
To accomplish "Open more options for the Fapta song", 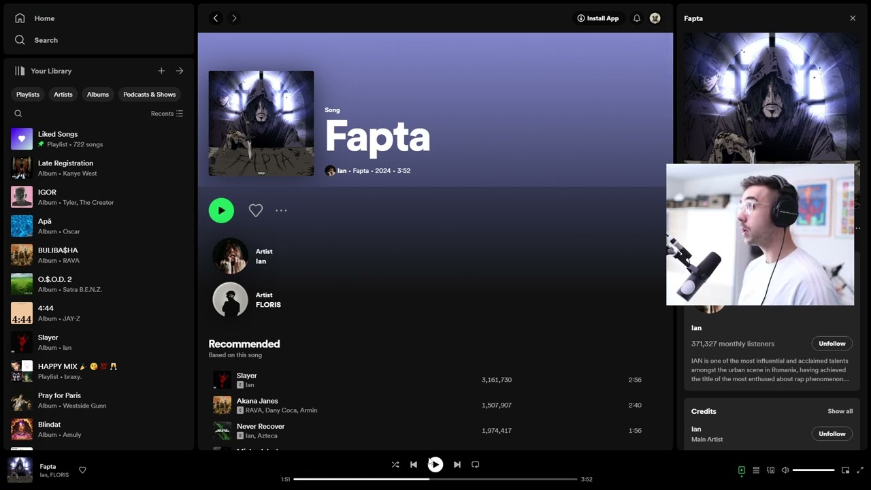I will 281,211.
